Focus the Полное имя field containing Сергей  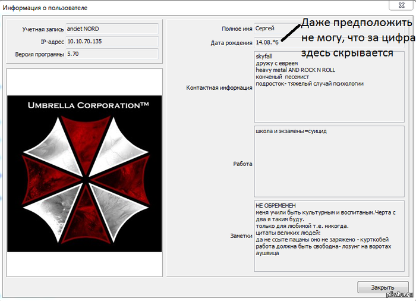(x=273, y=29)
